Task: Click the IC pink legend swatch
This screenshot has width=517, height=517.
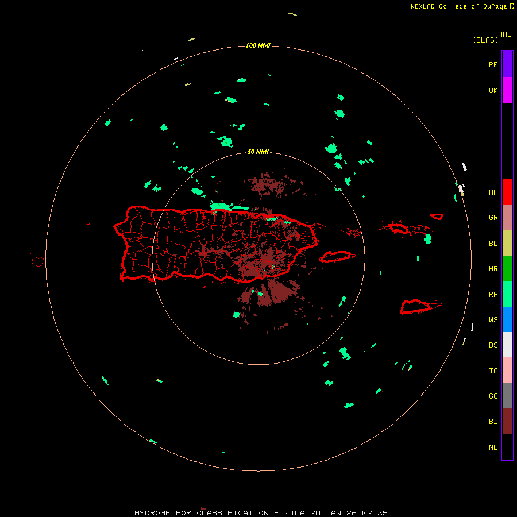Action: point(507,371)
